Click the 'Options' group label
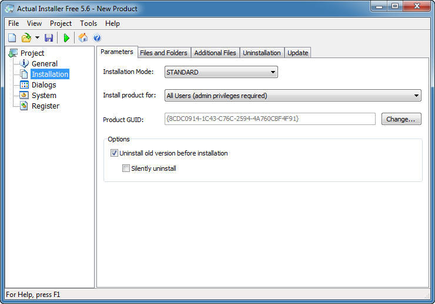Screen dimensions: 435x304 (119, 139)
